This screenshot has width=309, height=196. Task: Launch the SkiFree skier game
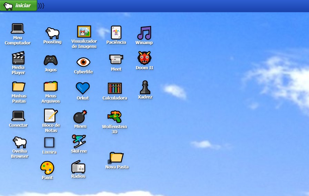click(79, 142)
